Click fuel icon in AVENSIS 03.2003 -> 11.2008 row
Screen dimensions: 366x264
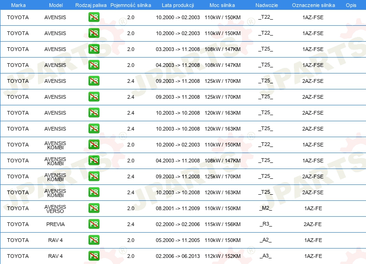[x=94, y=49]
